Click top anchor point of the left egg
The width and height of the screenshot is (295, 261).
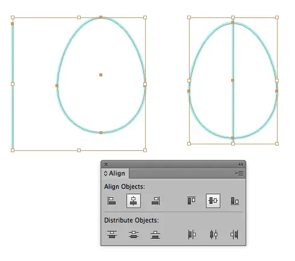coord(101,17)
